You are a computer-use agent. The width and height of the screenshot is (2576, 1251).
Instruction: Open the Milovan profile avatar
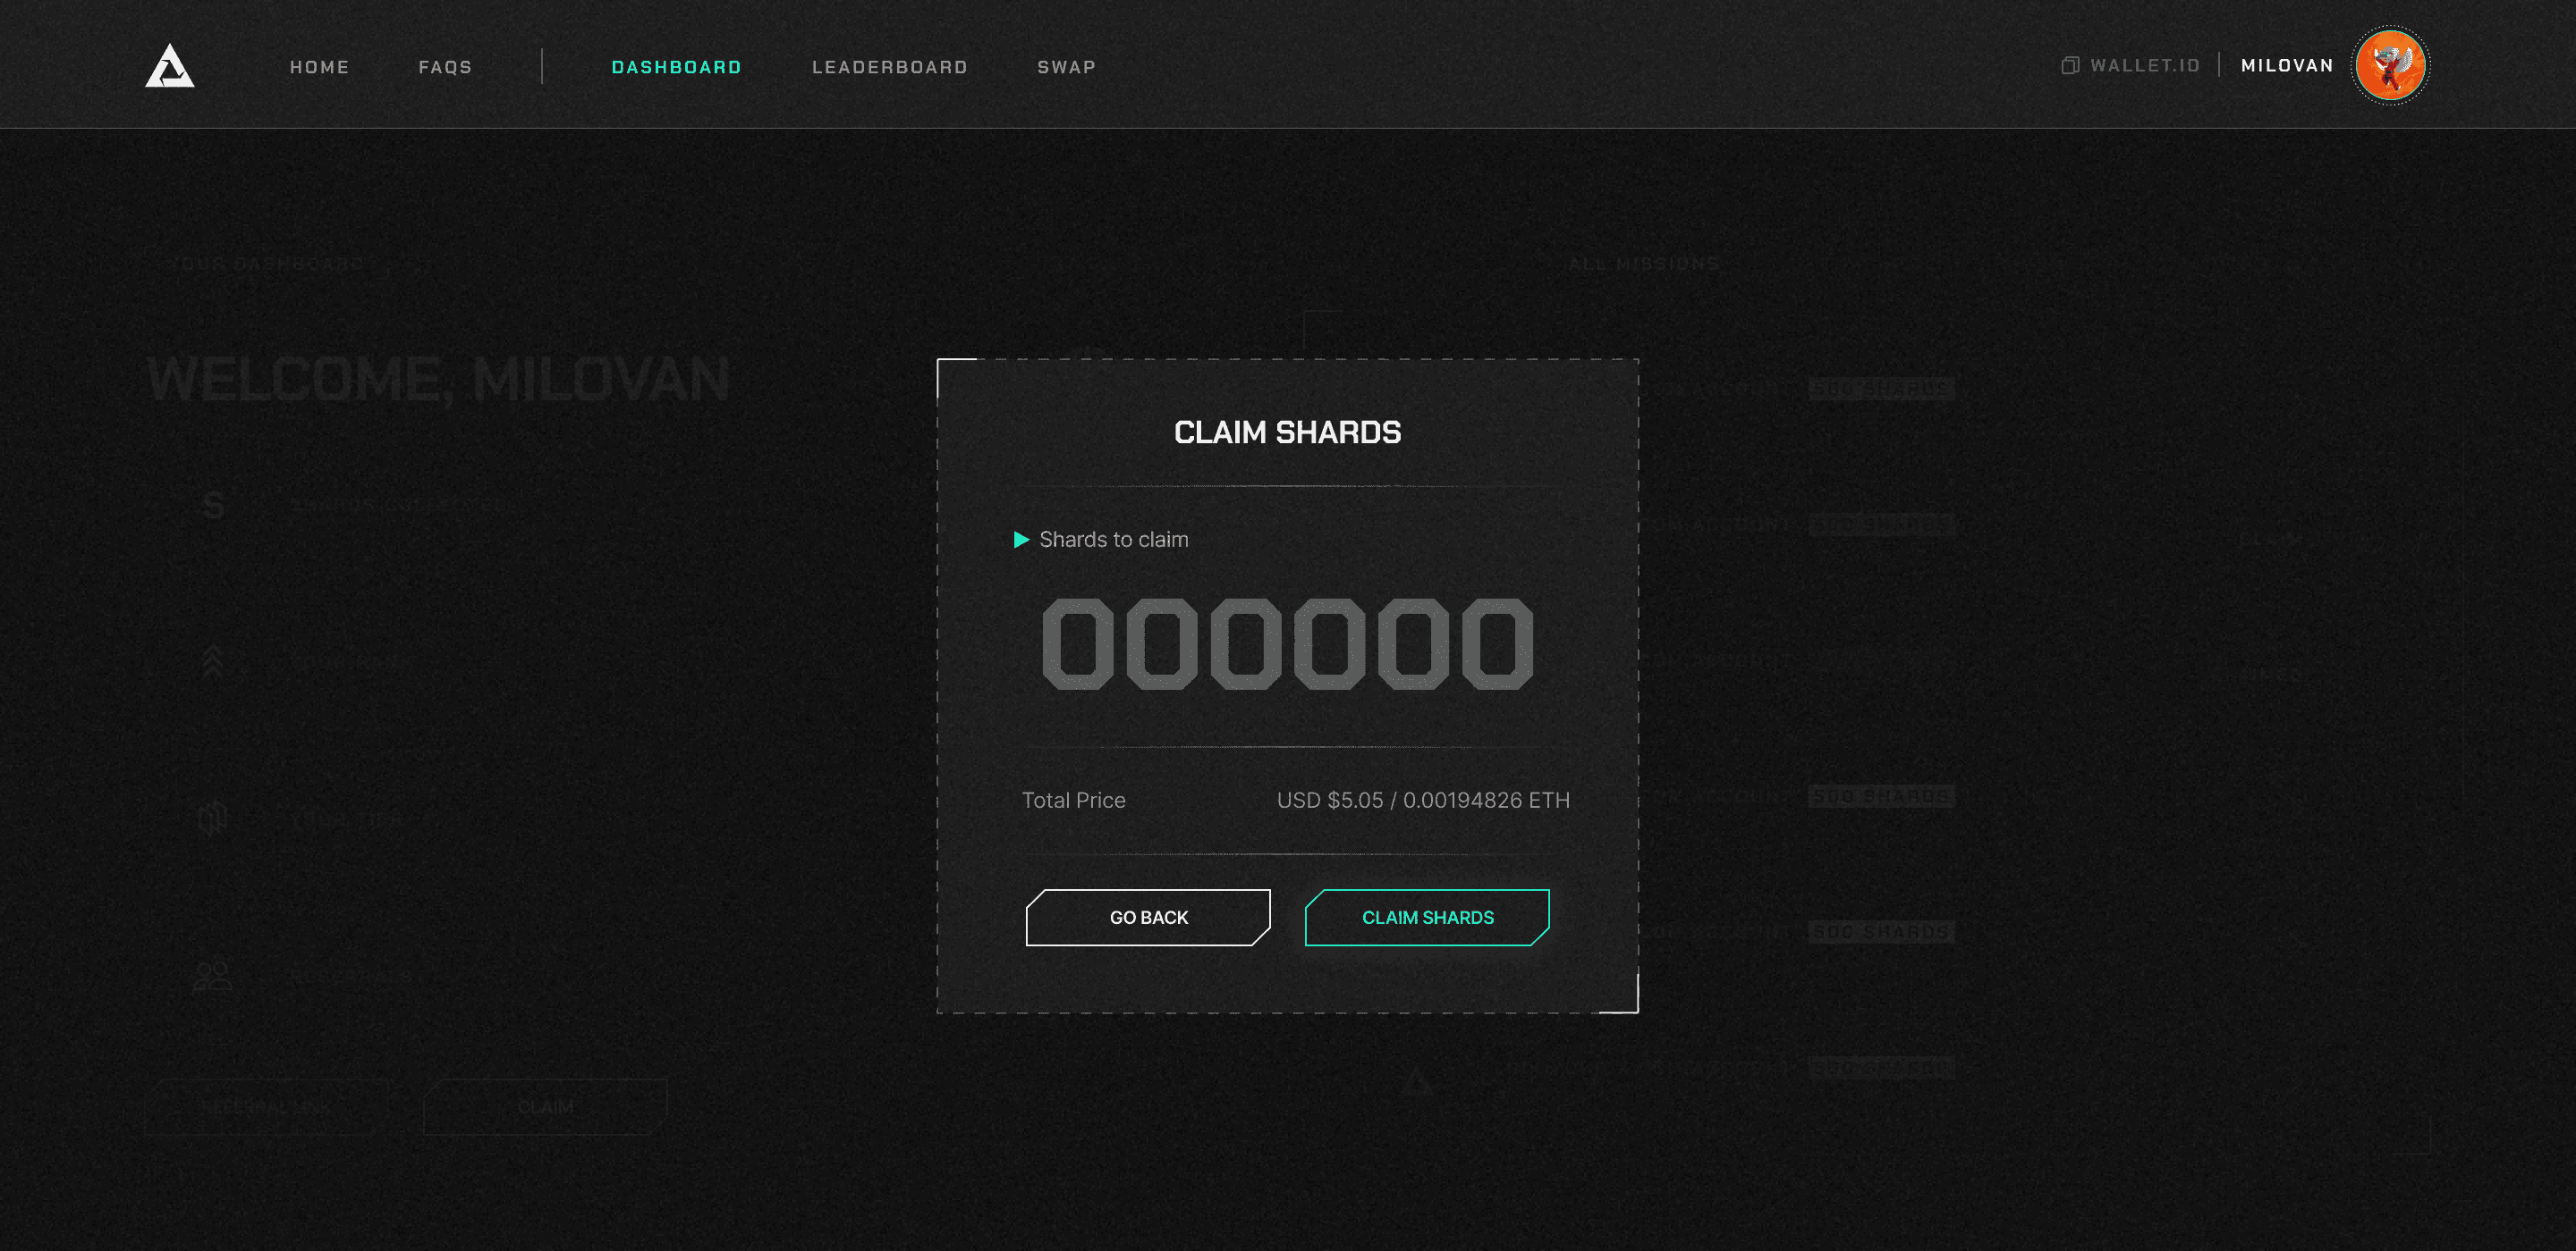[x=2389, y=66]
